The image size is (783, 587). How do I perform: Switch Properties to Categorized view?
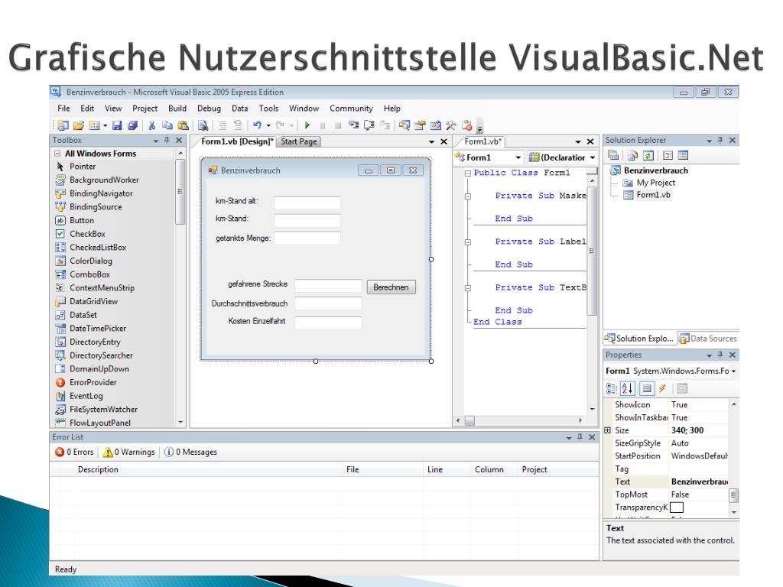[612, 388]
